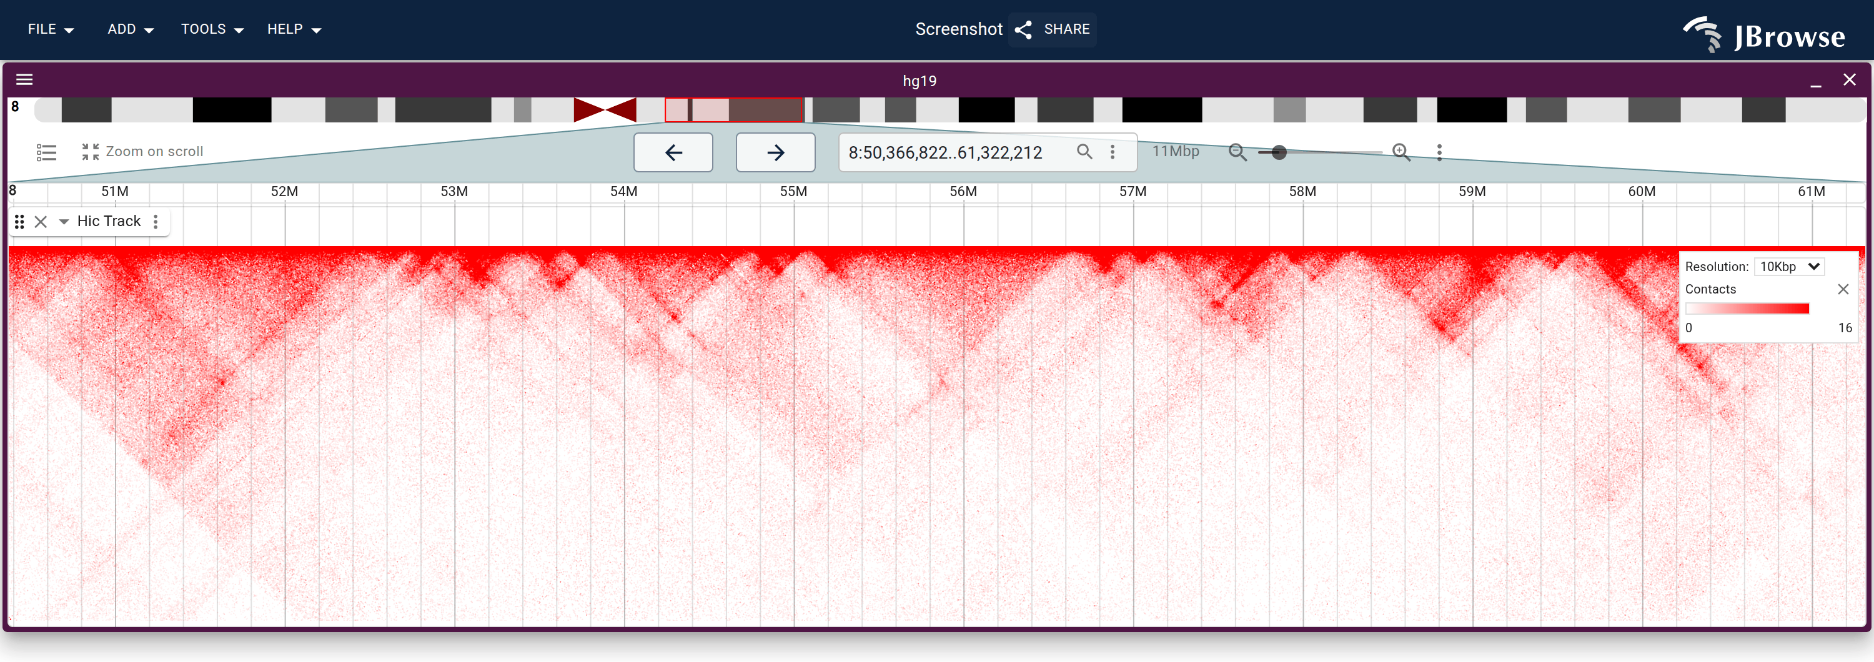This screenshot has width=1874, height=662.
Task: Toggle Zoom on scroll
Action: point(142,151)
